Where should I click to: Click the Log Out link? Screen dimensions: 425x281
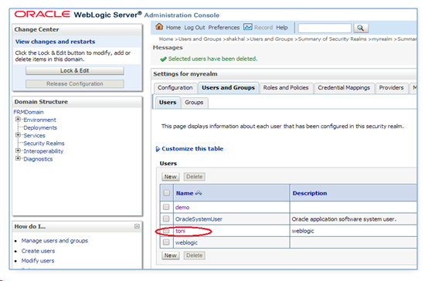click(195, 28)
